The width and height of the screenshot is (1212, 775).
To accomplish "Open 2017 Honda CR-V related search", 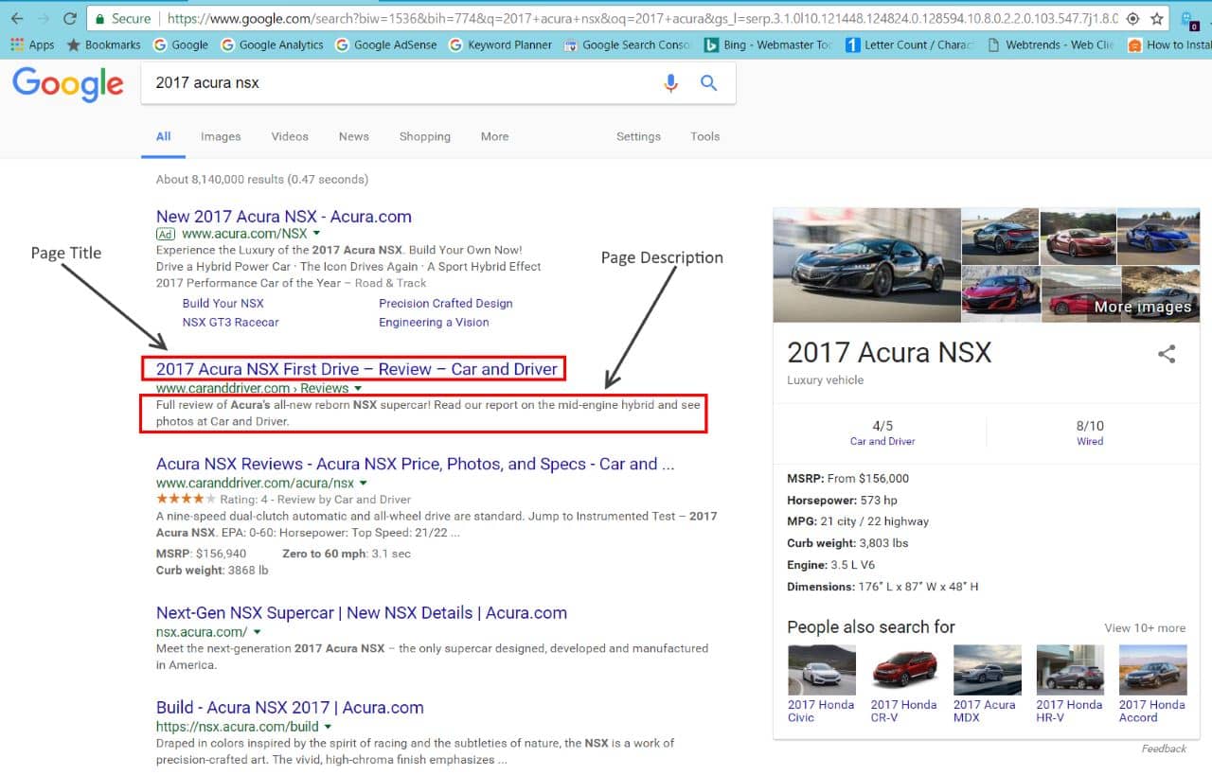I will point(904,684).
